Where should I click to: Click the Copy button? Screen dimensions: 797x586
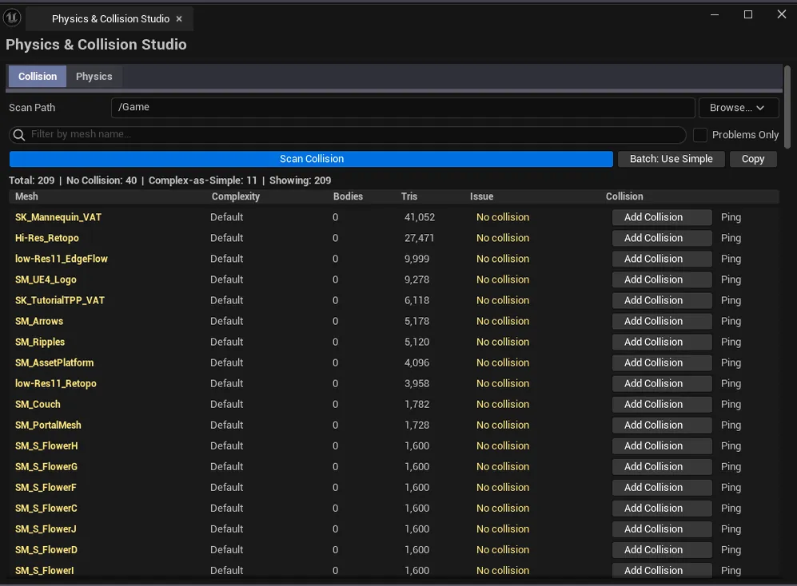(x=753, y=159)
